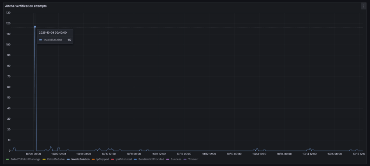370x166 pixels.
Task: Click the Timeout legend label
Action: point(193,159)
